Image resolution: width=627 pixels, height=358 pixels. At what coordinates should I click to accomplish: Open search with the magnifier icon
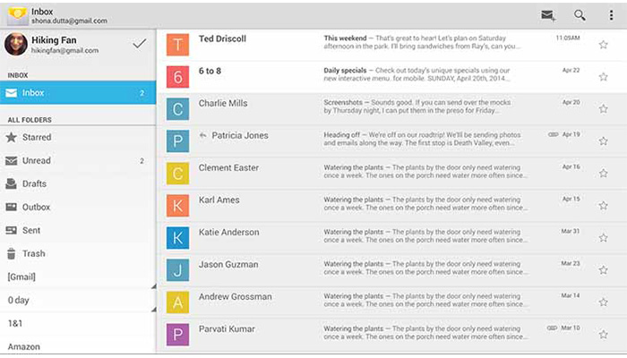[580, 15]
